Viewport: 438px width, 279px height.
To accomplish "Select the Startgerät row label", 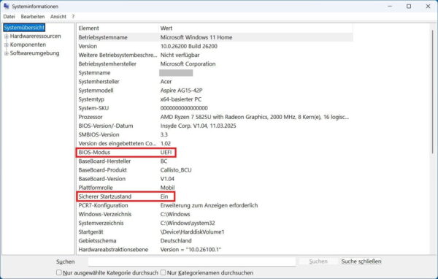I will tap(91, 232).
